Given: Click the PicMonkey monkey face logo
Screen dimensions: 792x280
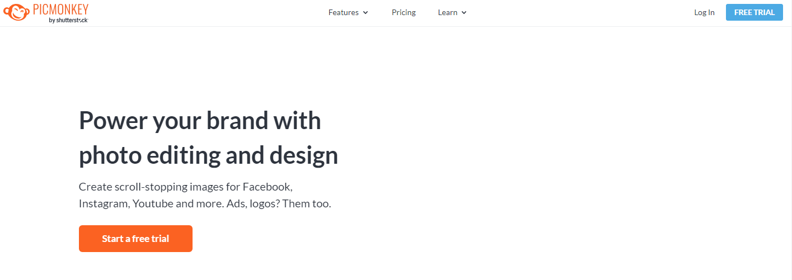Looking at the screenshot, I should coord(17,12).
